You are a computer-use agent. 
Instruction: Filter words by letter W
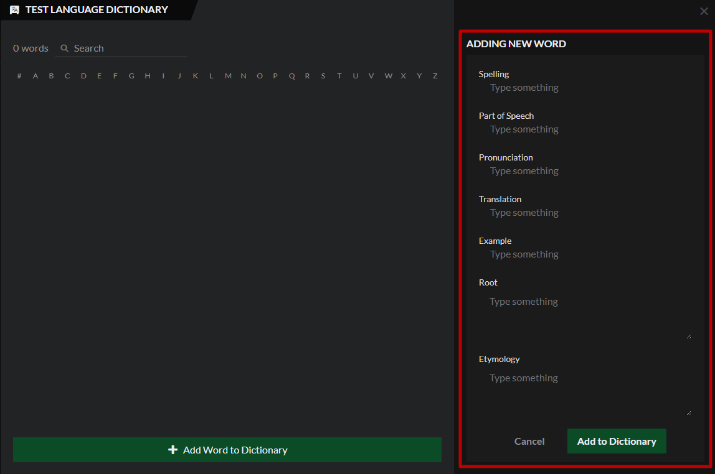tap(388, 76)
